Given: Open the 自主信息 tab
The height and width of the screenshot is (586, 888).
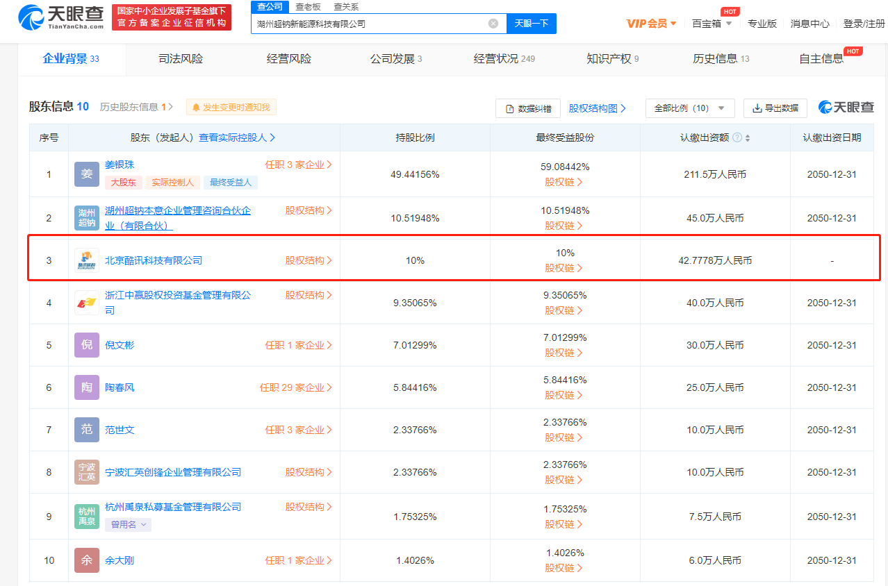Looking at the screenshot, I should [x=821, y=59].
